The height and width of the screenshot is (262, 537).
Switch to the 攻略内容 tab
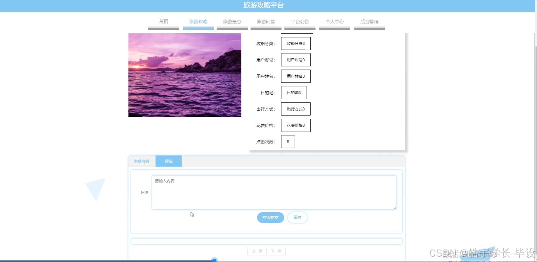click(x=142, y=161)
